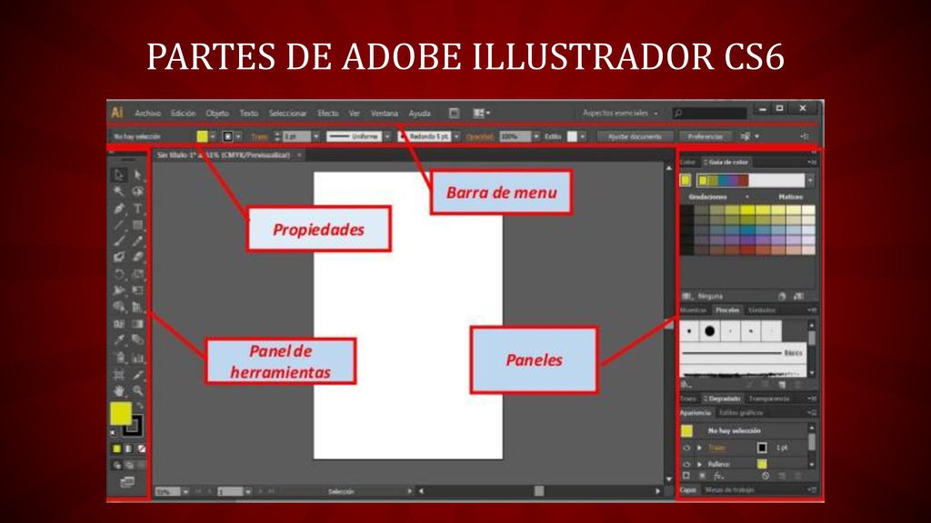Pick the Eraser tool
Image resolution: width=931 pixels, height=523 pixels.
(138, 257)
